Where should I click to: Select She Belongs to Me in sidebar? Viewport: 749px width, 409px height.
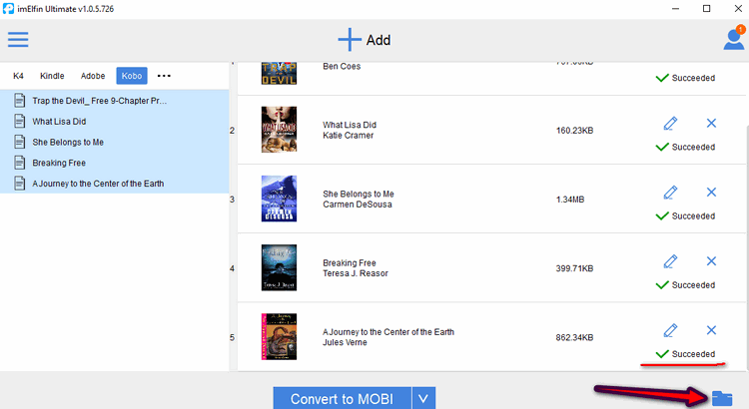[x=115, y=143]
